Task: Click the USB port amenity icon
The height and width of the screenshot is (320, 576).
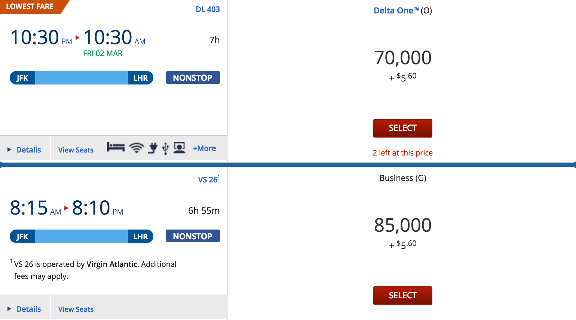Action: [165, 148]
